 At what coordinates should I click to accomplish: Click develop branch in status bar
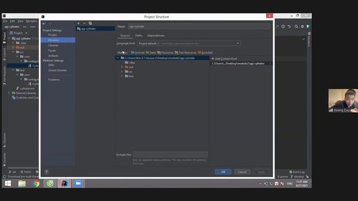point(297,176)
